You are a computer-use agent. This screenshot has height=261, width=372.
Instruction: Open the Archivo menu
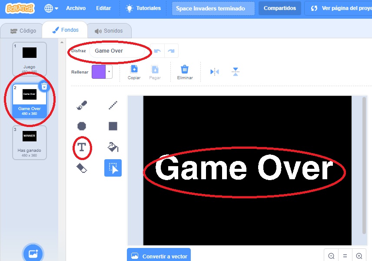76,8
